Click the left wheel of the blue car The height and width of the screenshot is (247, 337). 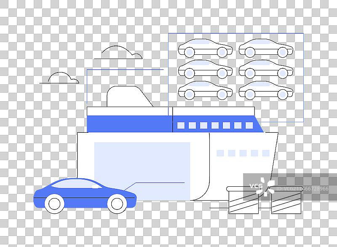pyautogui.click(x=54, y=204)
